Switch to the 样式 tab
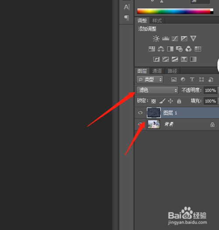This screenshot has height=230, width=219. pyautogui.click(x=157, y=21)
